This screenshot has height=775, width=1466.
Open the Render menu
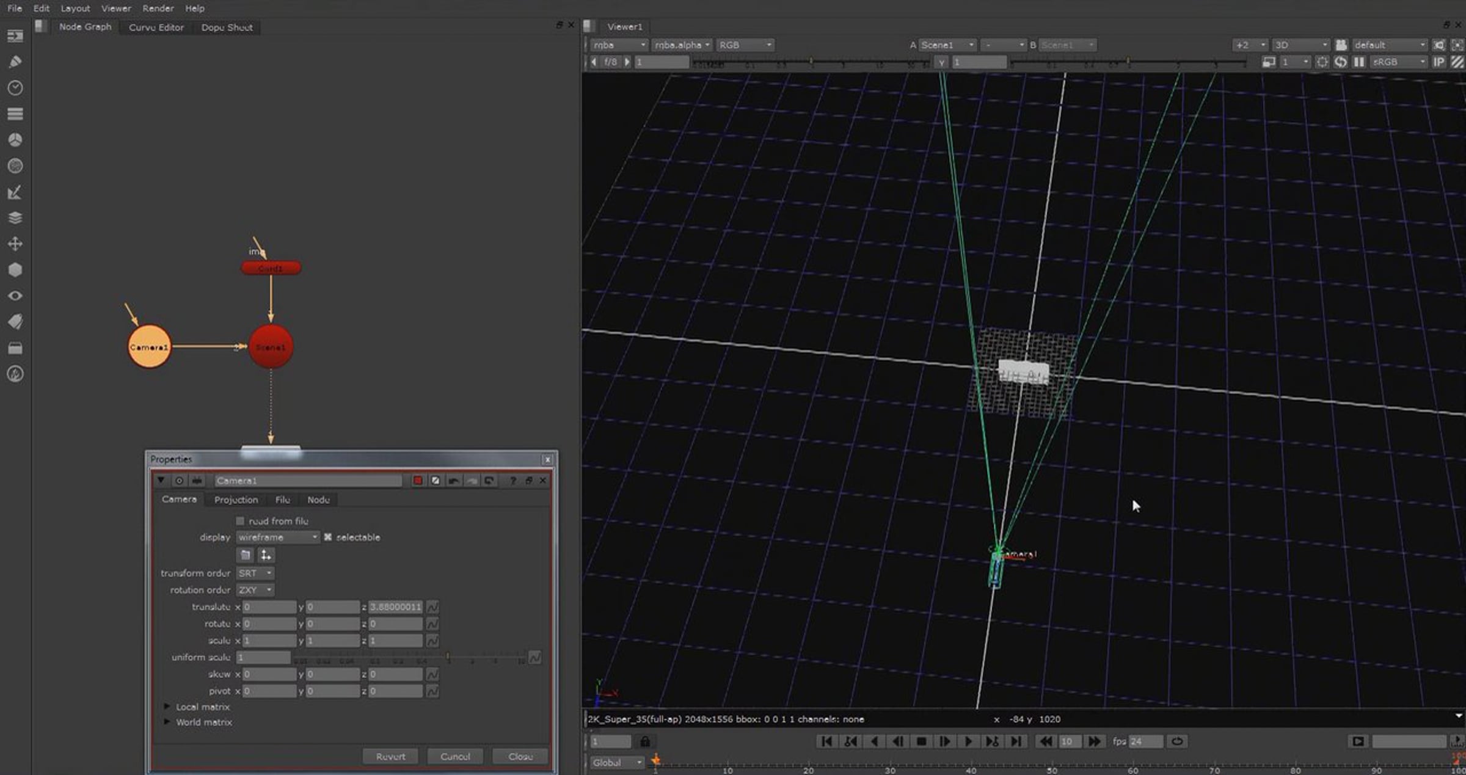click(158, 9)
